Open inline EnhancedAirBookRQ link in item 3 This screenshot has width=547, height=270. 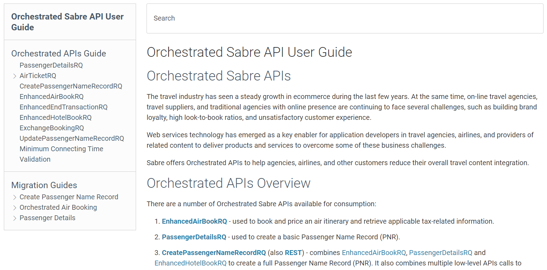[374, 253]
